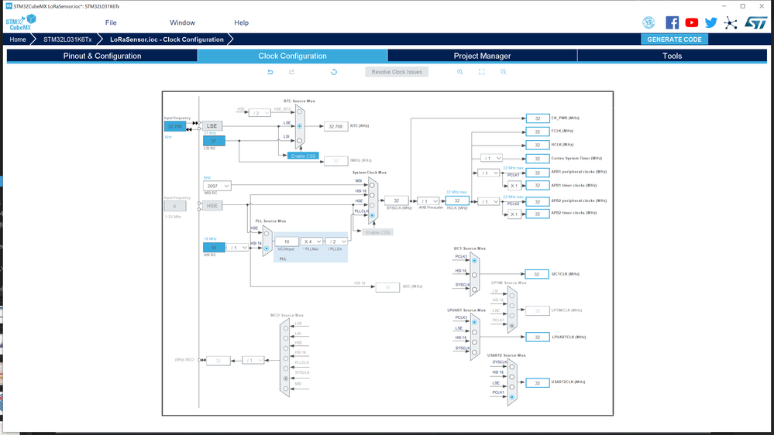This screenshot has width=774, height=435.
Task: Open Cortex System Timer divider dropdown
Action: click(492, 159)
